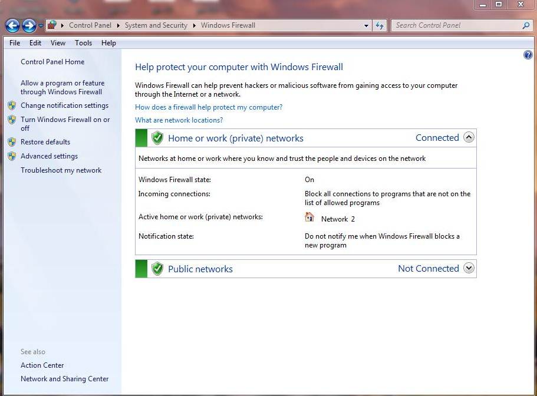The image size is (537, 396).
Task: Close the Windows Firewall window
Action: (x=520, y=5)
